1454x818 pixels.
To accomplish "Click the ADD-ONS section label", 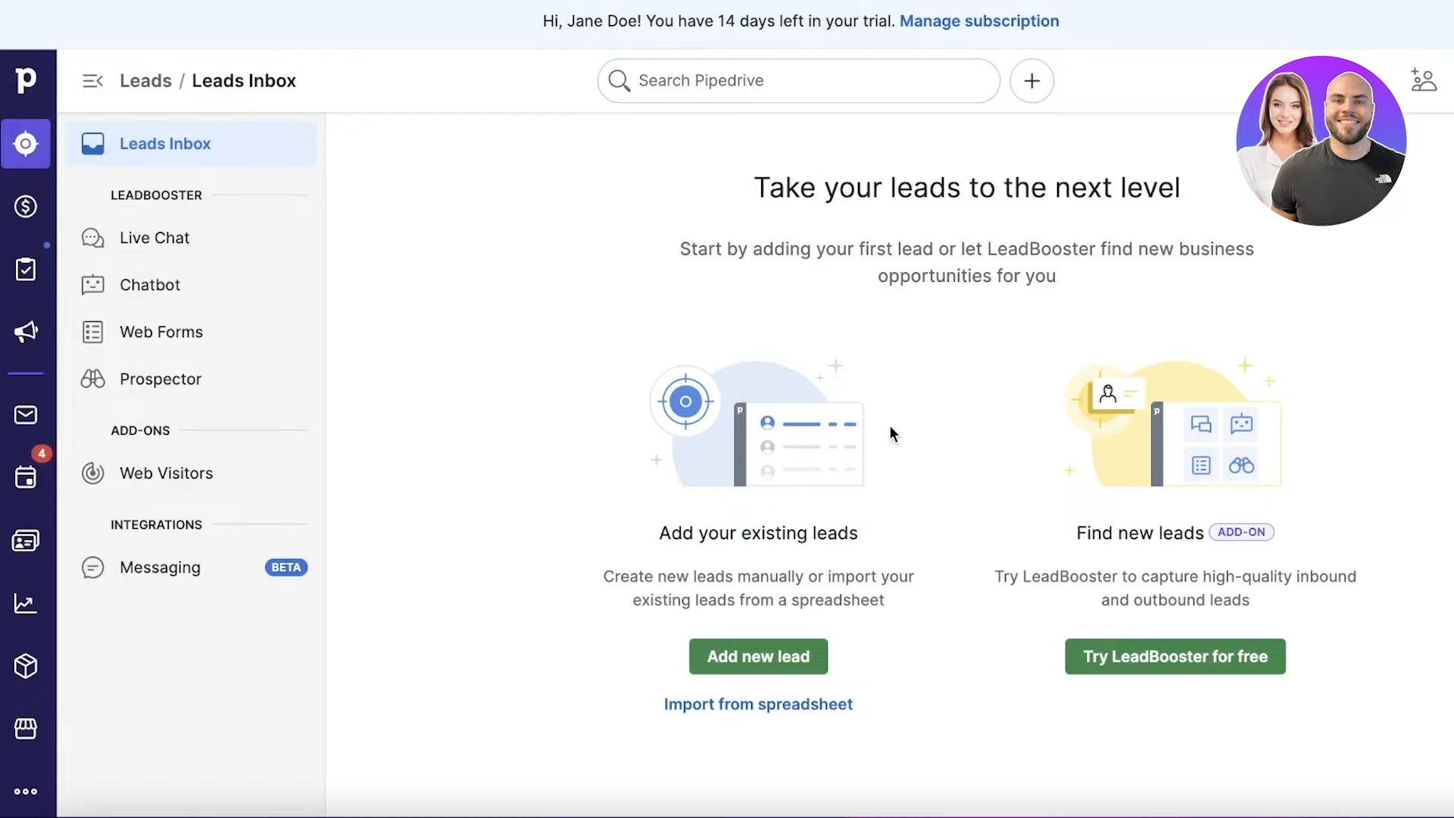I will tap(140, 431).
